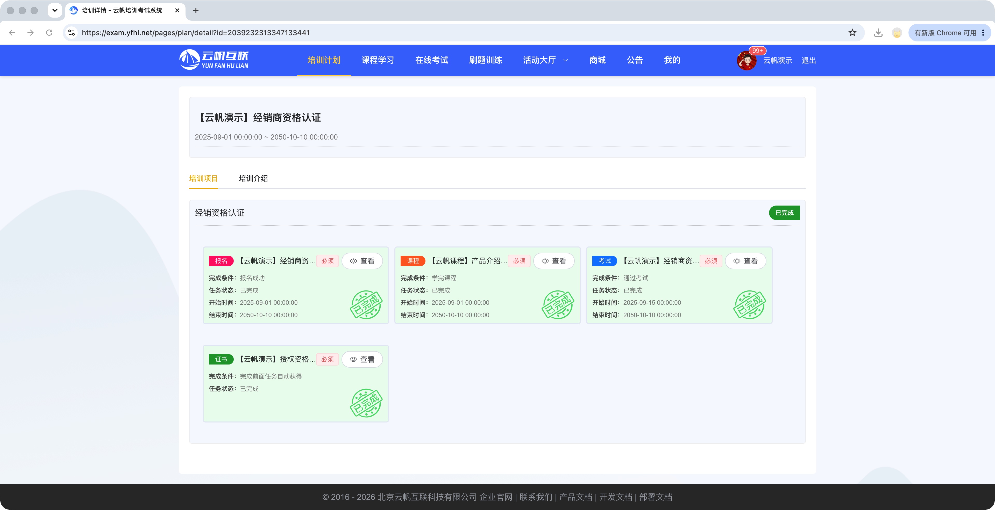Reload the page with the refresh icon
Screen dimensions: 995x510
click(49, 33)
